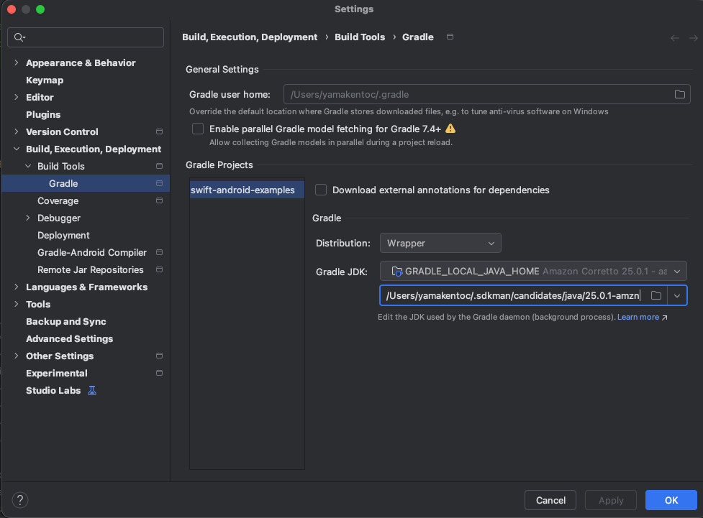
Task: Click the folder icon beside Gradle user home
Action: point(679,94)
